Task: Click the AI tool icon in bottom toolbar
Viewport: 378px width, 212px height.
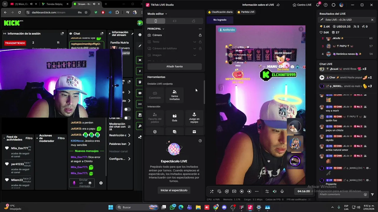Action: pyautogui.click(x=227, y=191)
